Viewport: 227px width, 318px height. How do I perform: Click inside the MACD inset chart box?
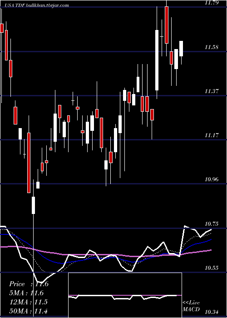(x=125, y=295)
